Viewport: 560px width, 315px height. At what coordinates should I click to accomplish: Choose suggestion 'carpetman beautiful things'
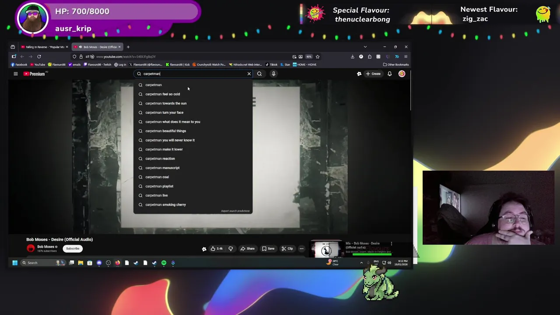coord(192,131)
